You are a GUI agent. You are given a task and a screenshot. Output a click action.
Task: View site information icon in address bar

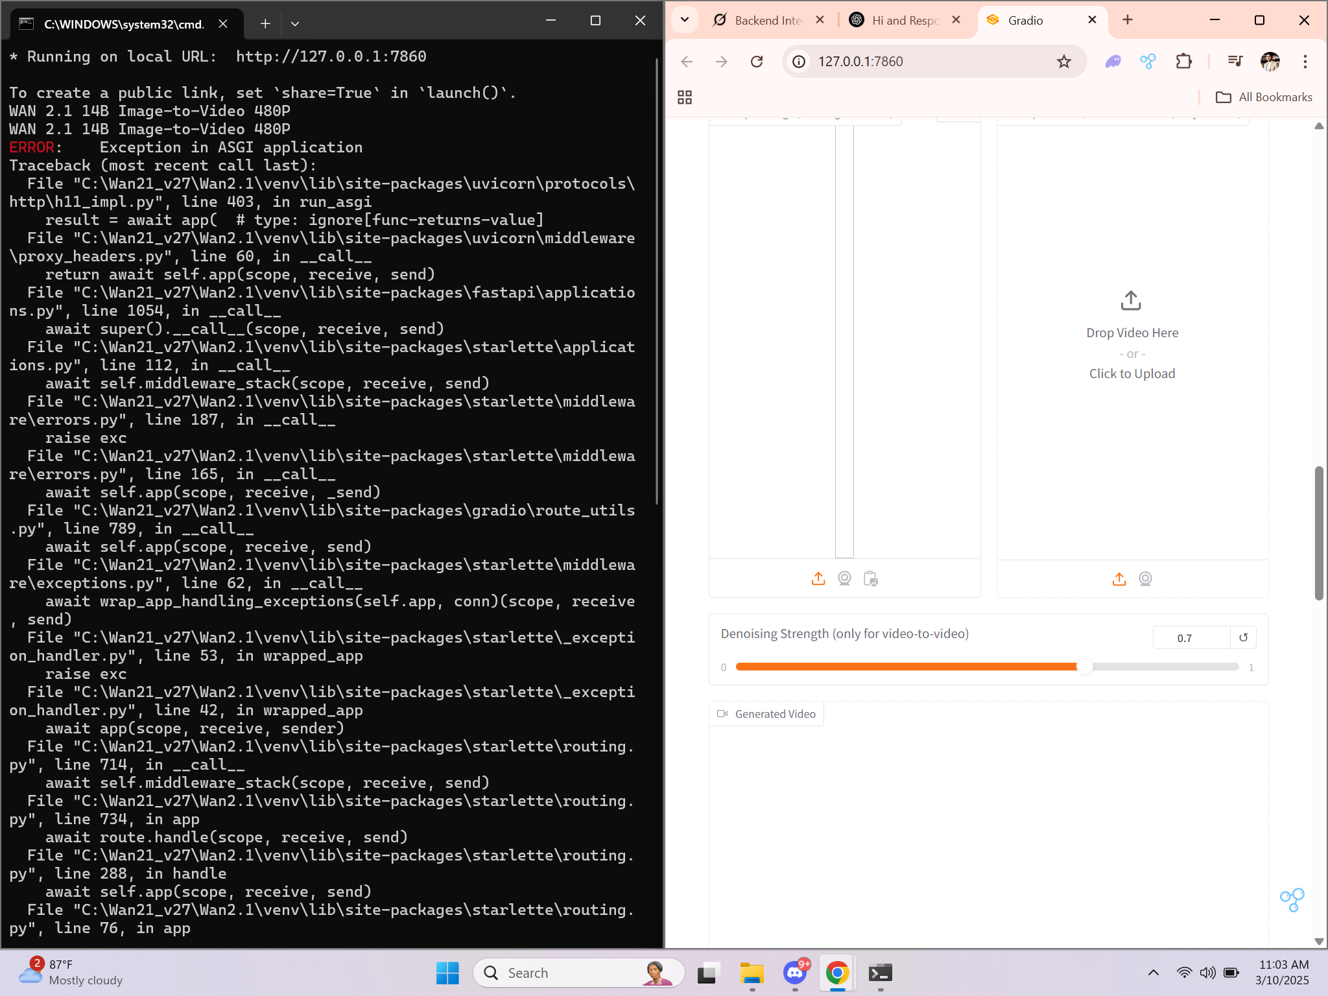coord(800,62)
